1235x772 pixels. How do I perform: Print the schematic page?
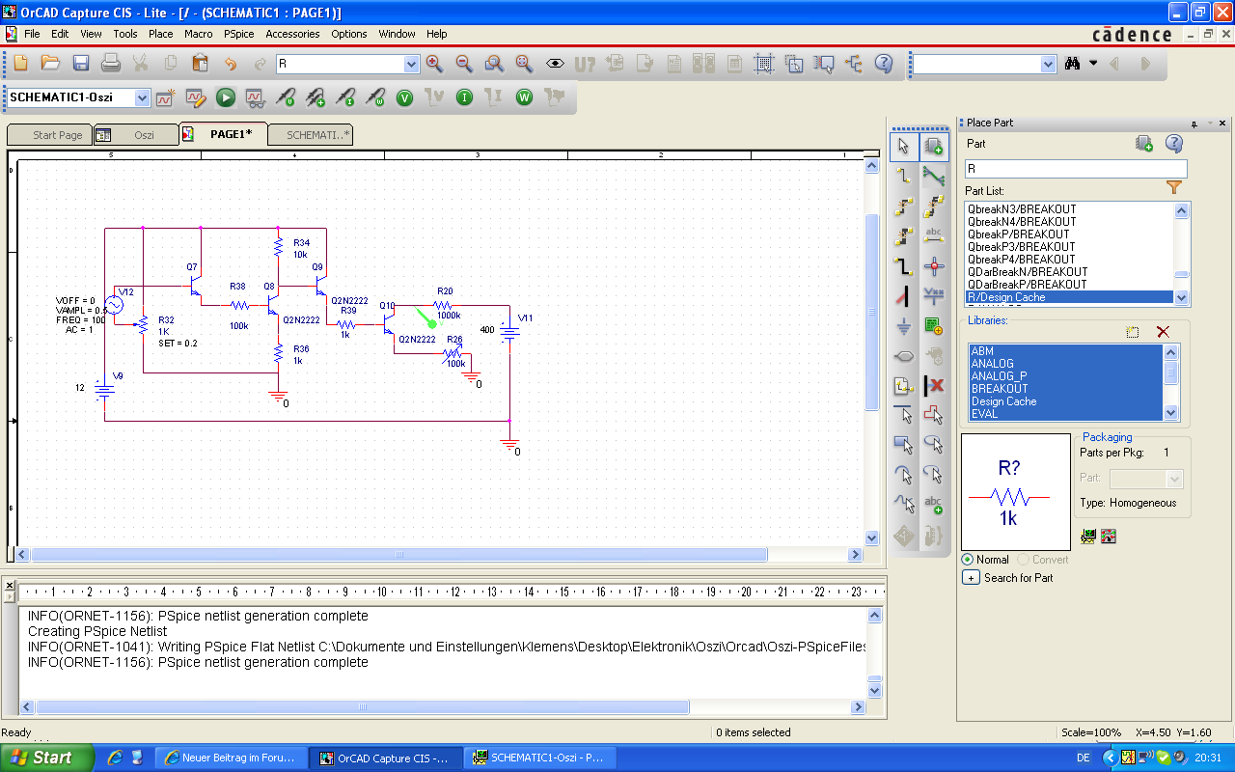coord(111,64)
